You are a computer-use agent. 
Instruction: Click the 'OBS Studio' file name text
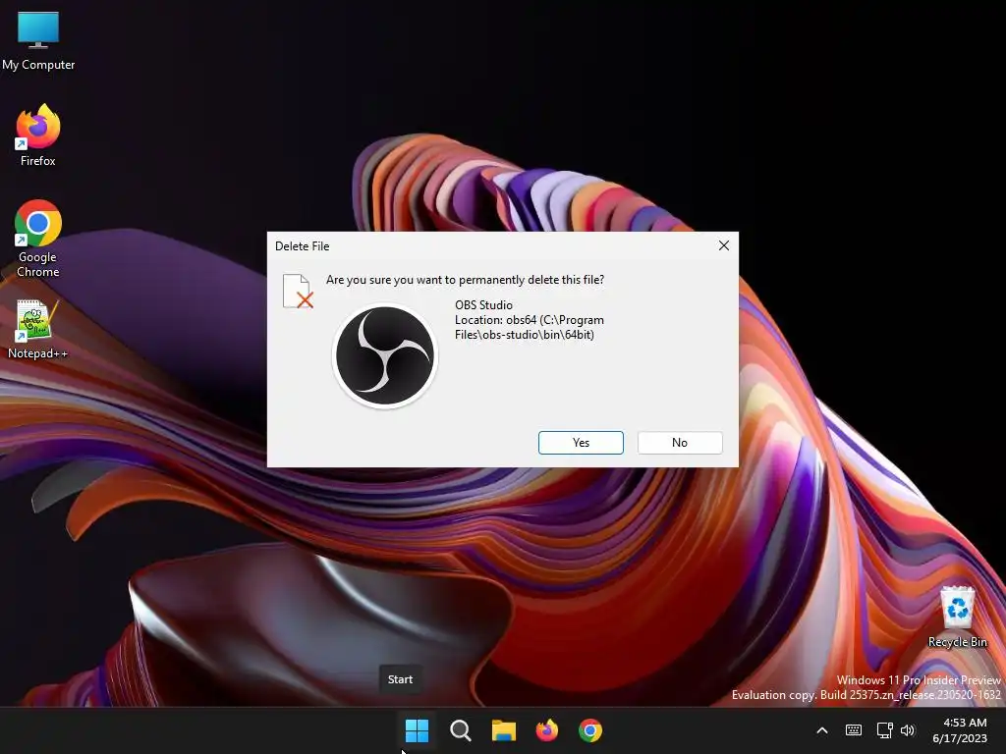pos(483,305)
